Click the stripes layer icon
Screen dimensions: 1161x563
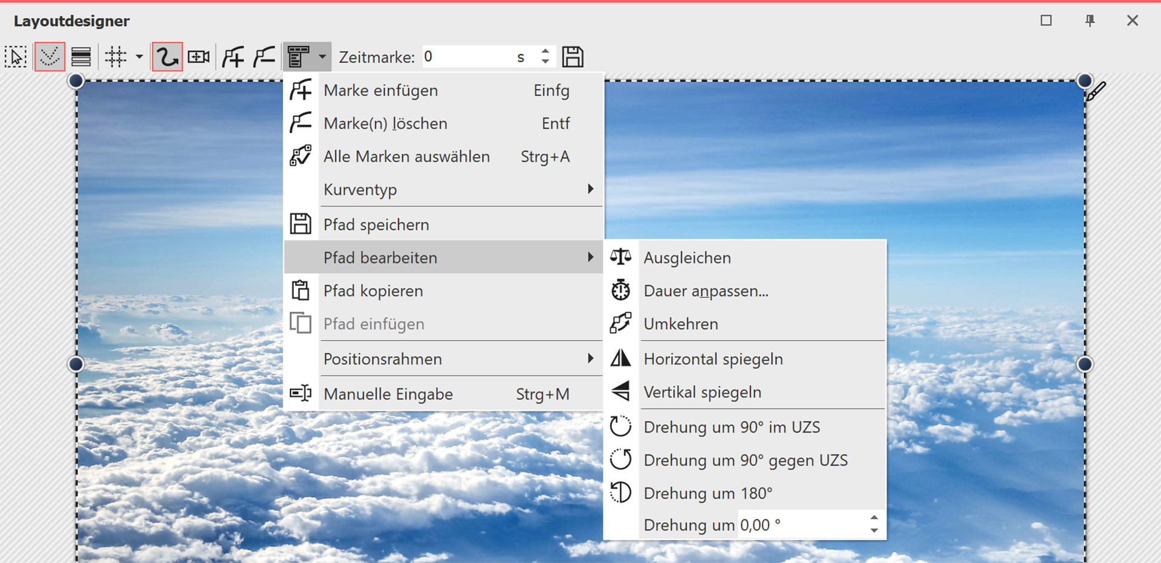[x=80, y=56]
